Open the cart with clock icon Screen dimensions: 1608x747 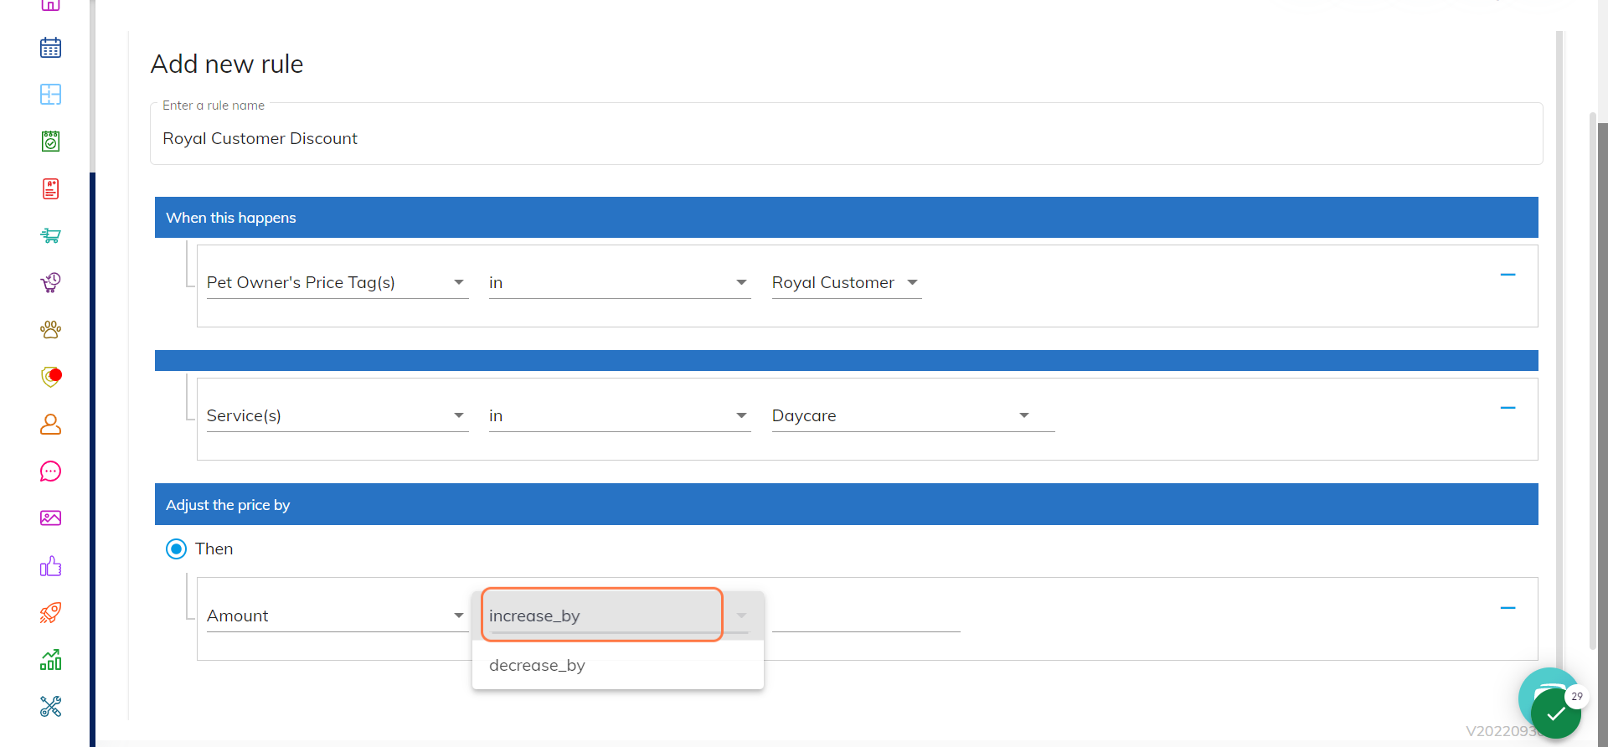coord(50,282)
